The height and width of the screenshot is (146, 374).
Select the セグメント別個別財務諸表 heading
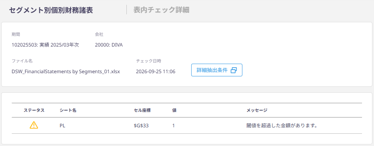[x=51, y=10]
